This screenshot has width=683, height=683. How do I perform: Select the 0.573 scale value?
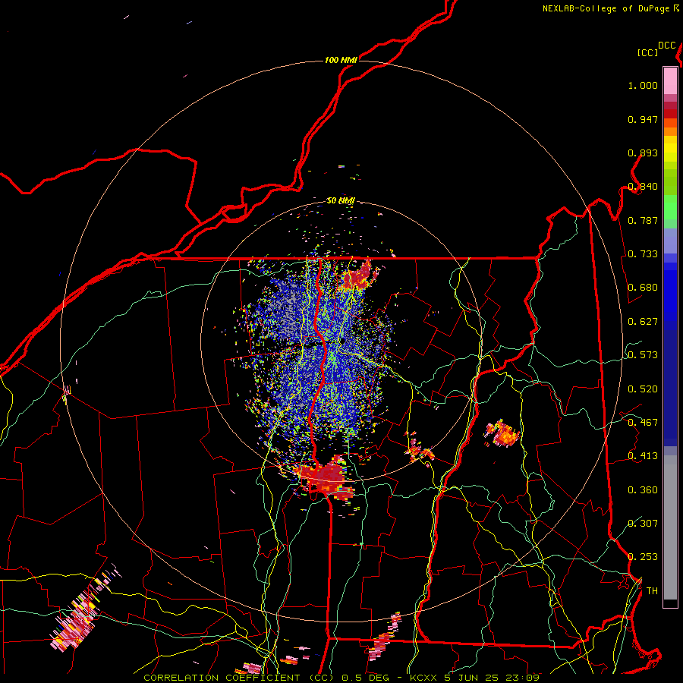(643, 355)
